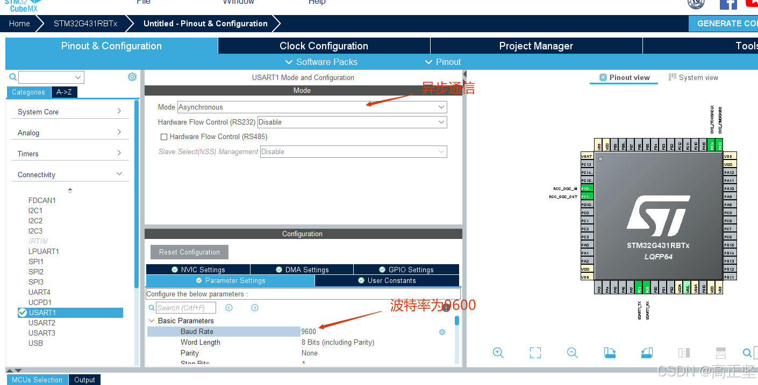Screen dimensions: 758x385
Task: Open the Output bottom tab
Action: tap(84, 380)
